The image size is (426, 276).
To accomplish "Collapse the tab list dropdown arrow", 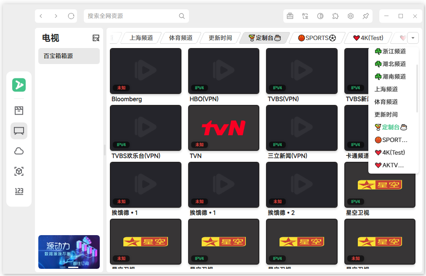I will click(x=413, y=38).
